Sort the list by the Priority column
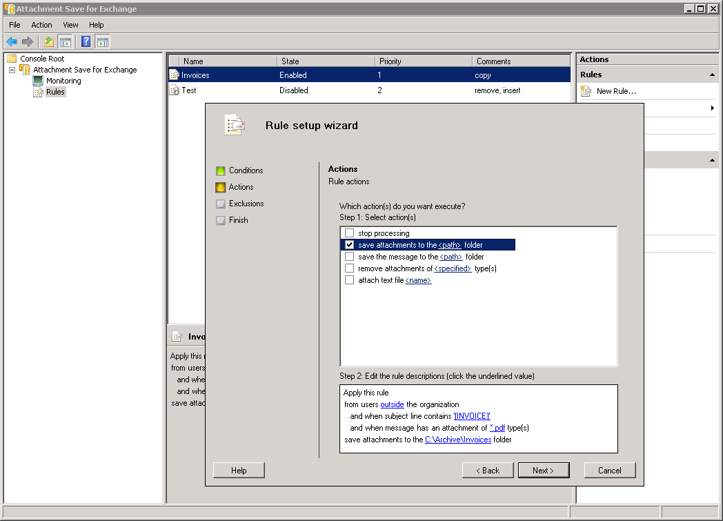Image resolution: width=723 pixels, height=521 pixels. pos(424,61)
